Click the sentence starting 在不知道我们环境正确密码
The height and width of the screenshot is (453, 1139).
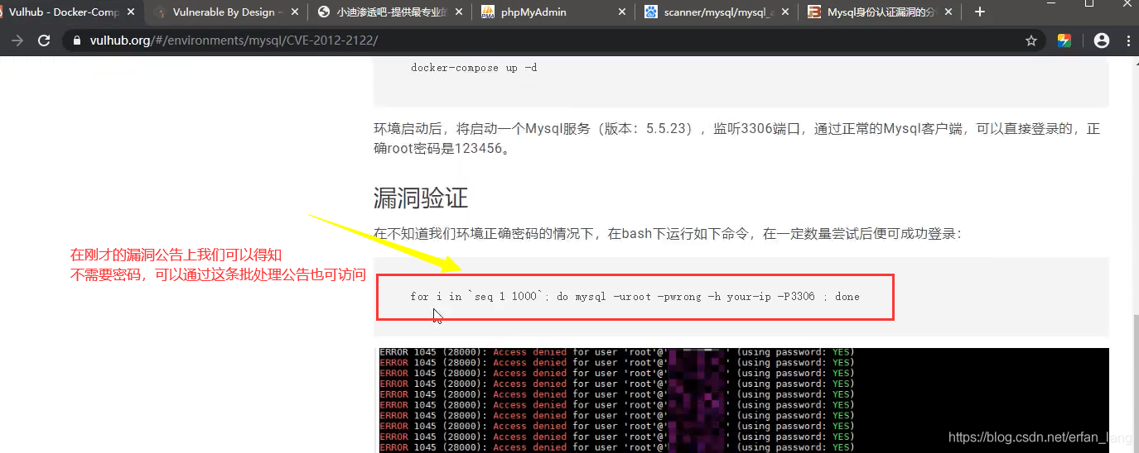(668, 234)
